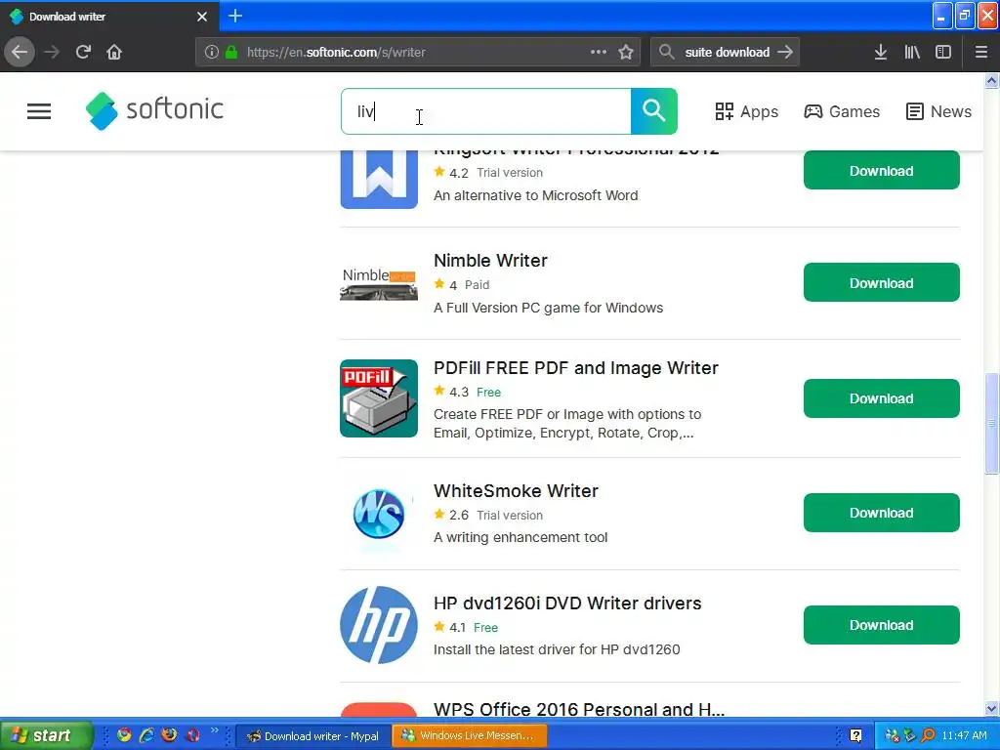Reload the page with the refresh icon
The width and height of the screenshot is (1000, 750).
click(83, 52)
